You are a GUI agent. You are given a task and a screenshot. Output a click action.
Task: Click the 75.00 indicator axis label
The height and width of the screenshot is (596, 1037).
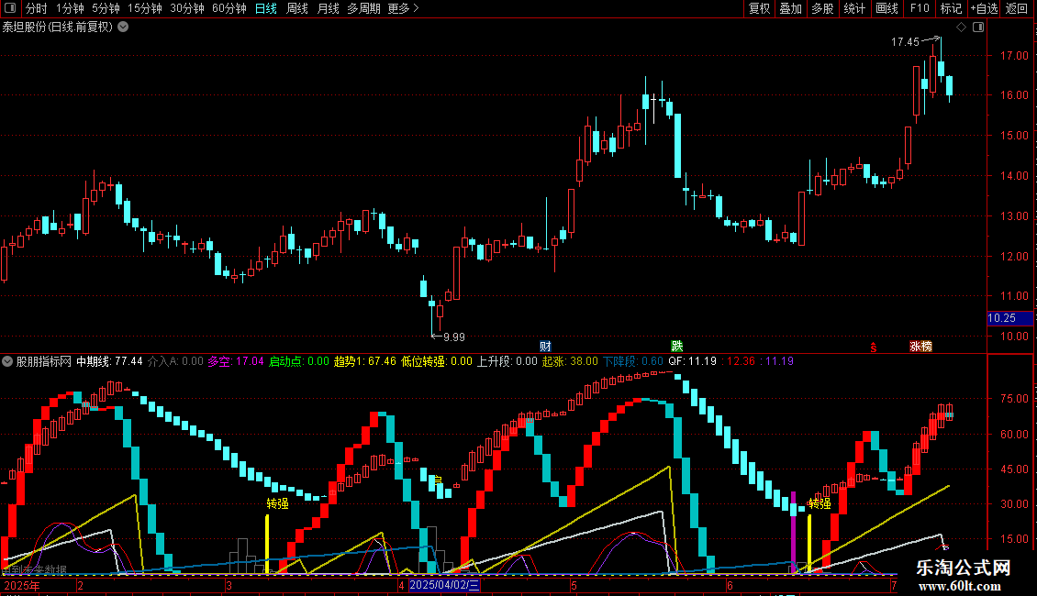(x=1014, y=399)
